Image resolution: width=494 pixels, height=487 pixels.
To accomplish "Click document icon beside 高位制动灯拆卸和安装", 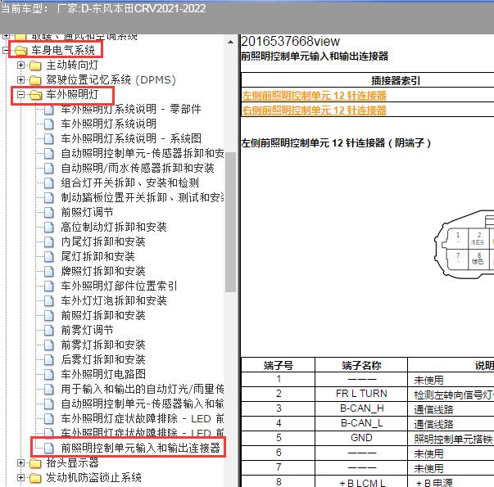I will click(49, 228).
